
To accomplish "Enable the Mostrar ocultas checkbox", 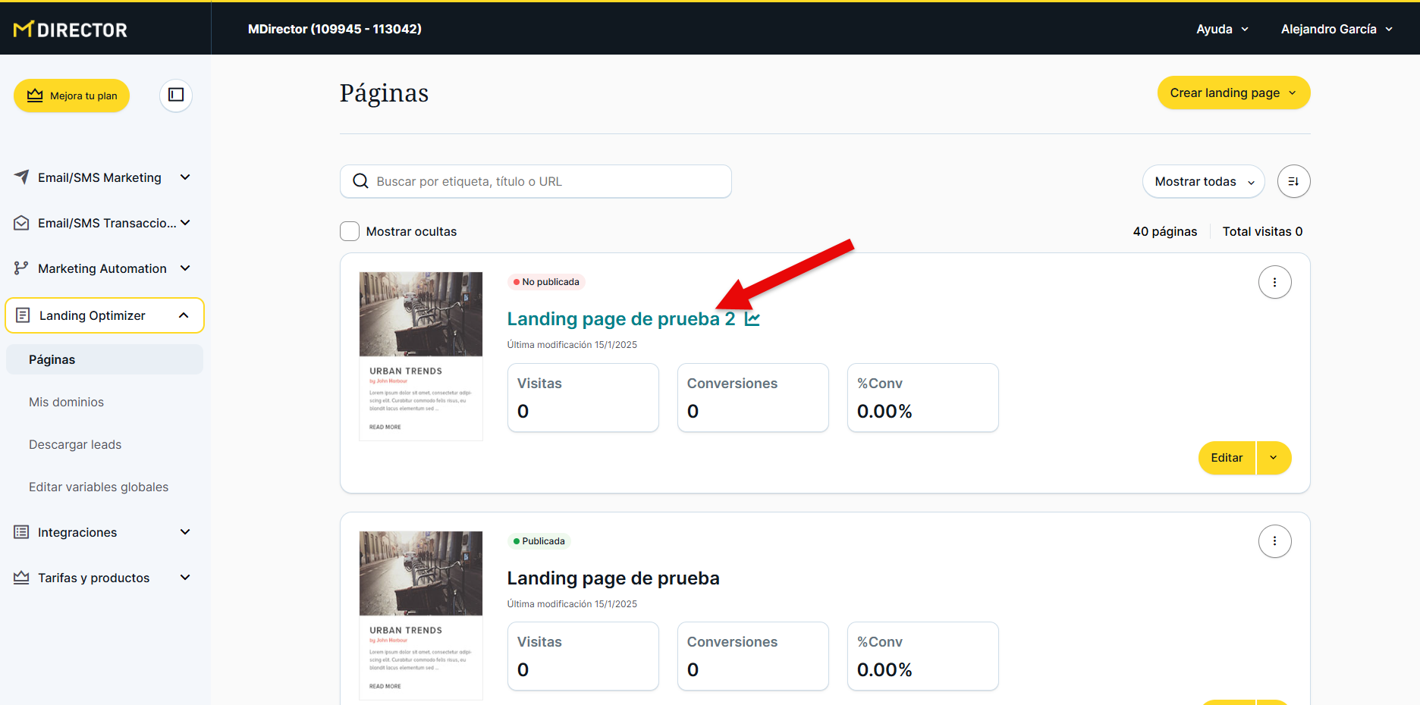I will pyautogui.click(x=350, y=231).
